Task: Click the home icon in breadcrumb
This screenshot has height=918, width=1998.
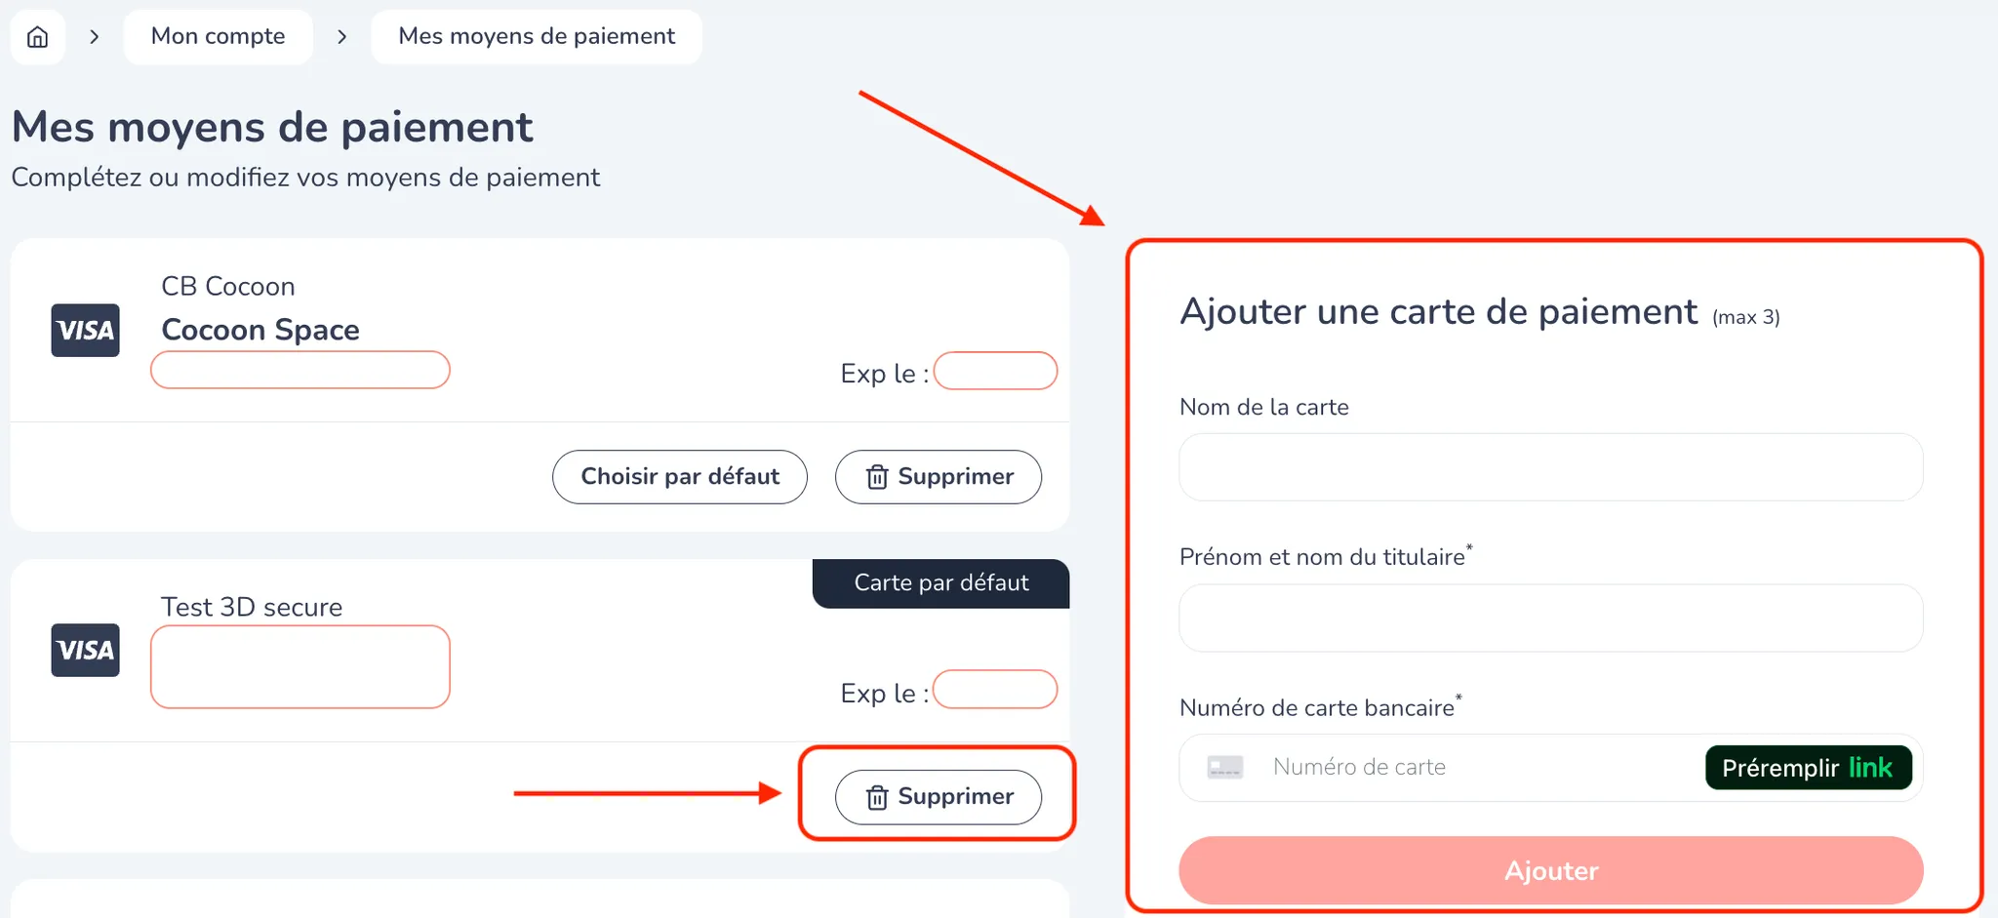Action: (x=37, y=37)
